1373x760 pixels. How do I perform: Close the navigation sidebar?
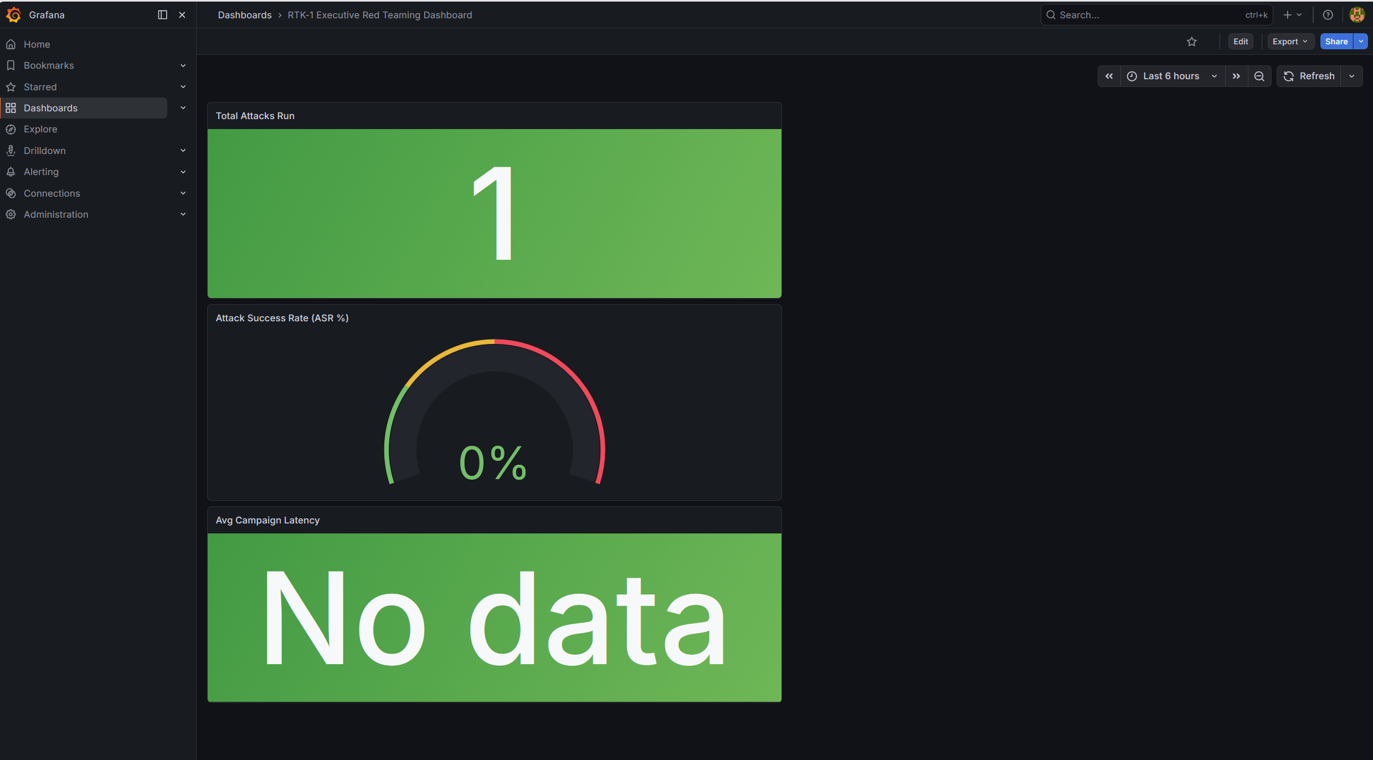[182, 14]
